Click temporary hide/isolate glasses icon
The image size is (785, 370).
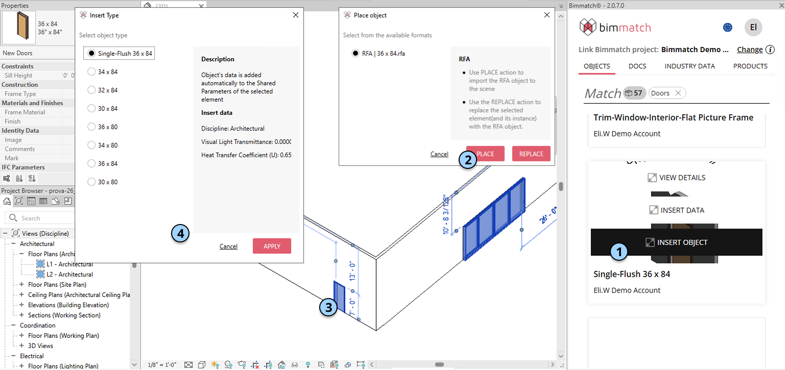[x=295, y=365]
